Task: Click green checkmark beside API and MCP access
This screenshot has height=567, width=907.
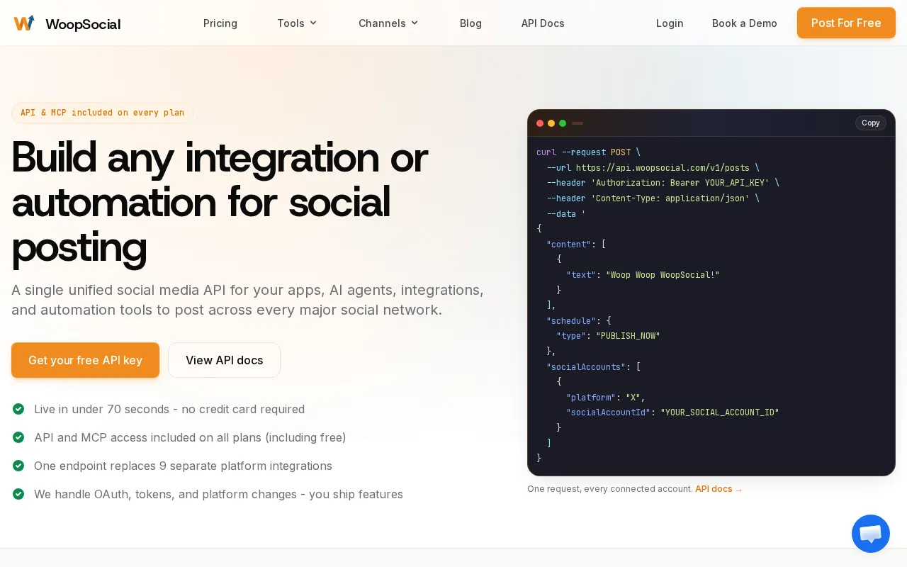Action: (18, 437)
